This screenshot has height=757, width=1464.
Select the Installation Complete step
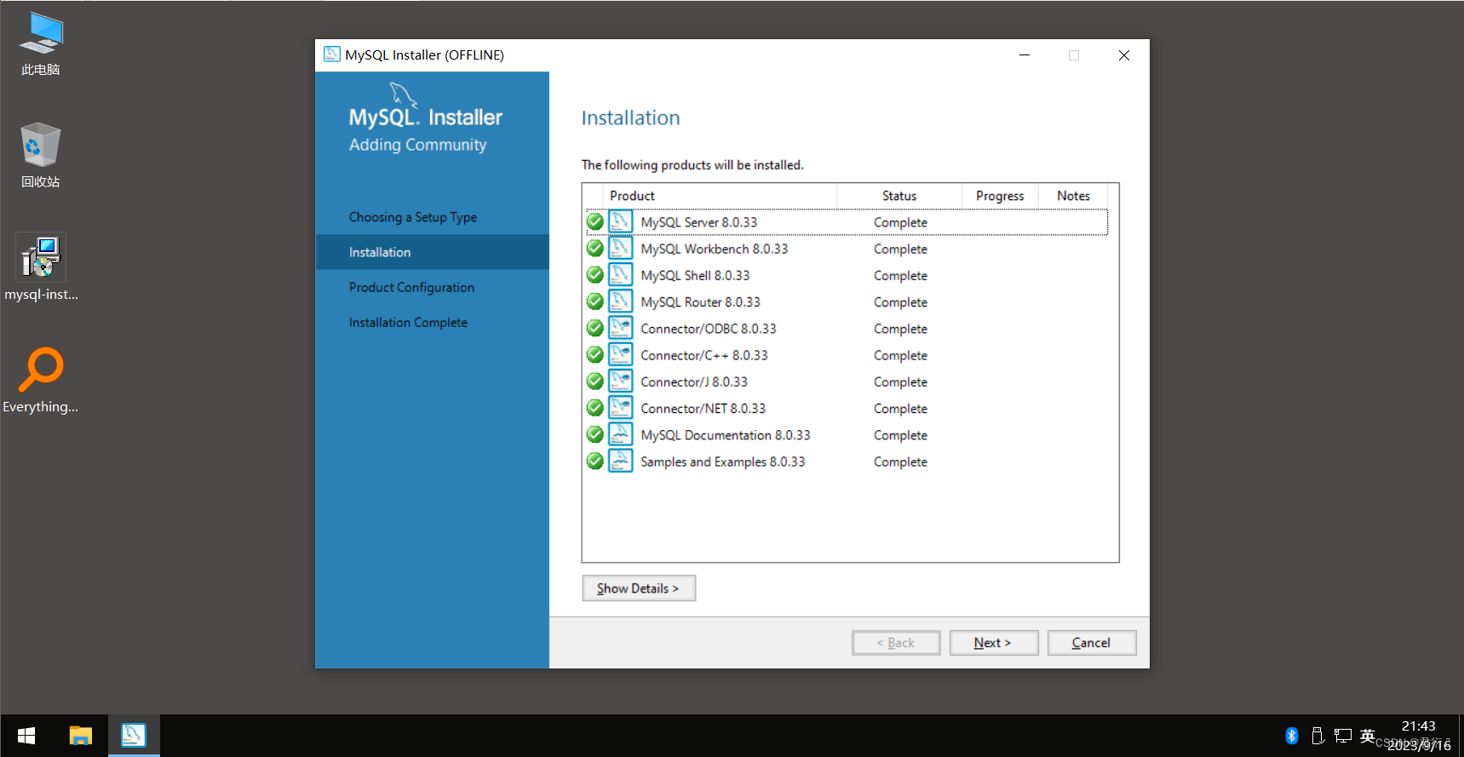(x=408, y=322)
